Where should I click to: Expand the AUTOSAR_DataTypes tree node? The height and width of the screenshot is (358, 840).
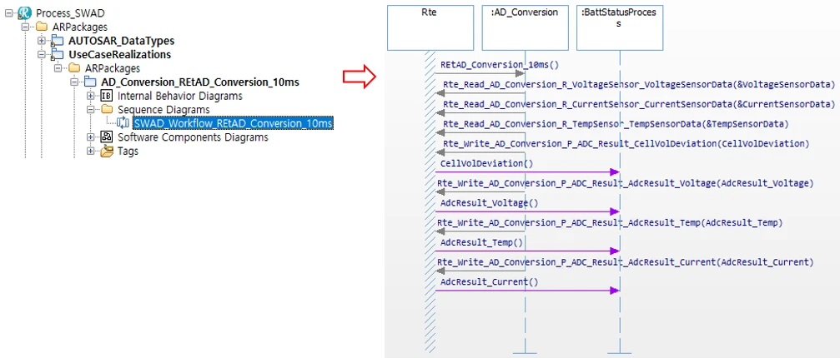pyautogui.click(x=42, y=41)
